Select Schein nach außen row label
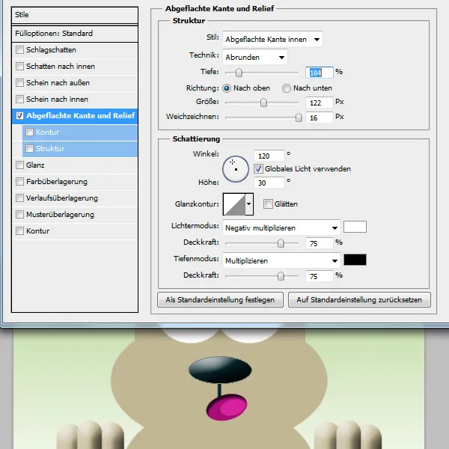The height and width of the screenshot is (449, 449). (x=58, y=83)
